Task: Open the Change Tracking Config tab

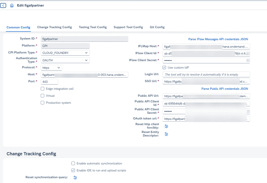Action: coord(54,27)
